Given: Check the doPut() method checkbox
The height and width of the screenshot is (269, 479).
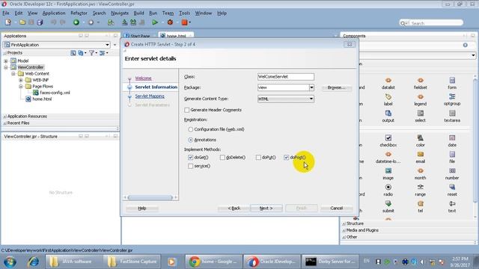Looking at the screenshot, I should tap(258, 158).
